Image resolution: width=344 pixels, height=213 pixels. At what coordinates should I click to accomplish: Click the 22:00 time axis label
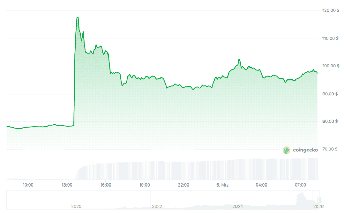(x=184, y=185)
